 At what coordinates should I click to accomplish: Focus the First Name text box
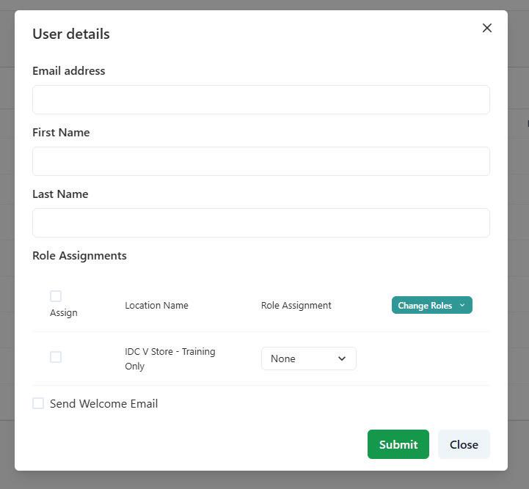click(x=260, y=161)
